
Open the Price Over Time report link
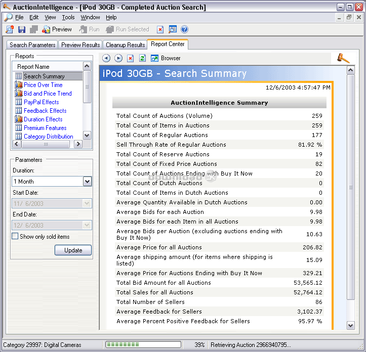(x=43, y=85)
